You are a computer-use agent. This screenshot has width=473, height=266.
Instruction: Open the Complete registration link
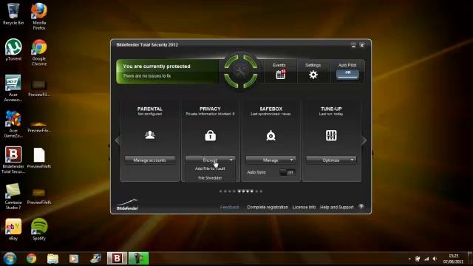point(268,207)
